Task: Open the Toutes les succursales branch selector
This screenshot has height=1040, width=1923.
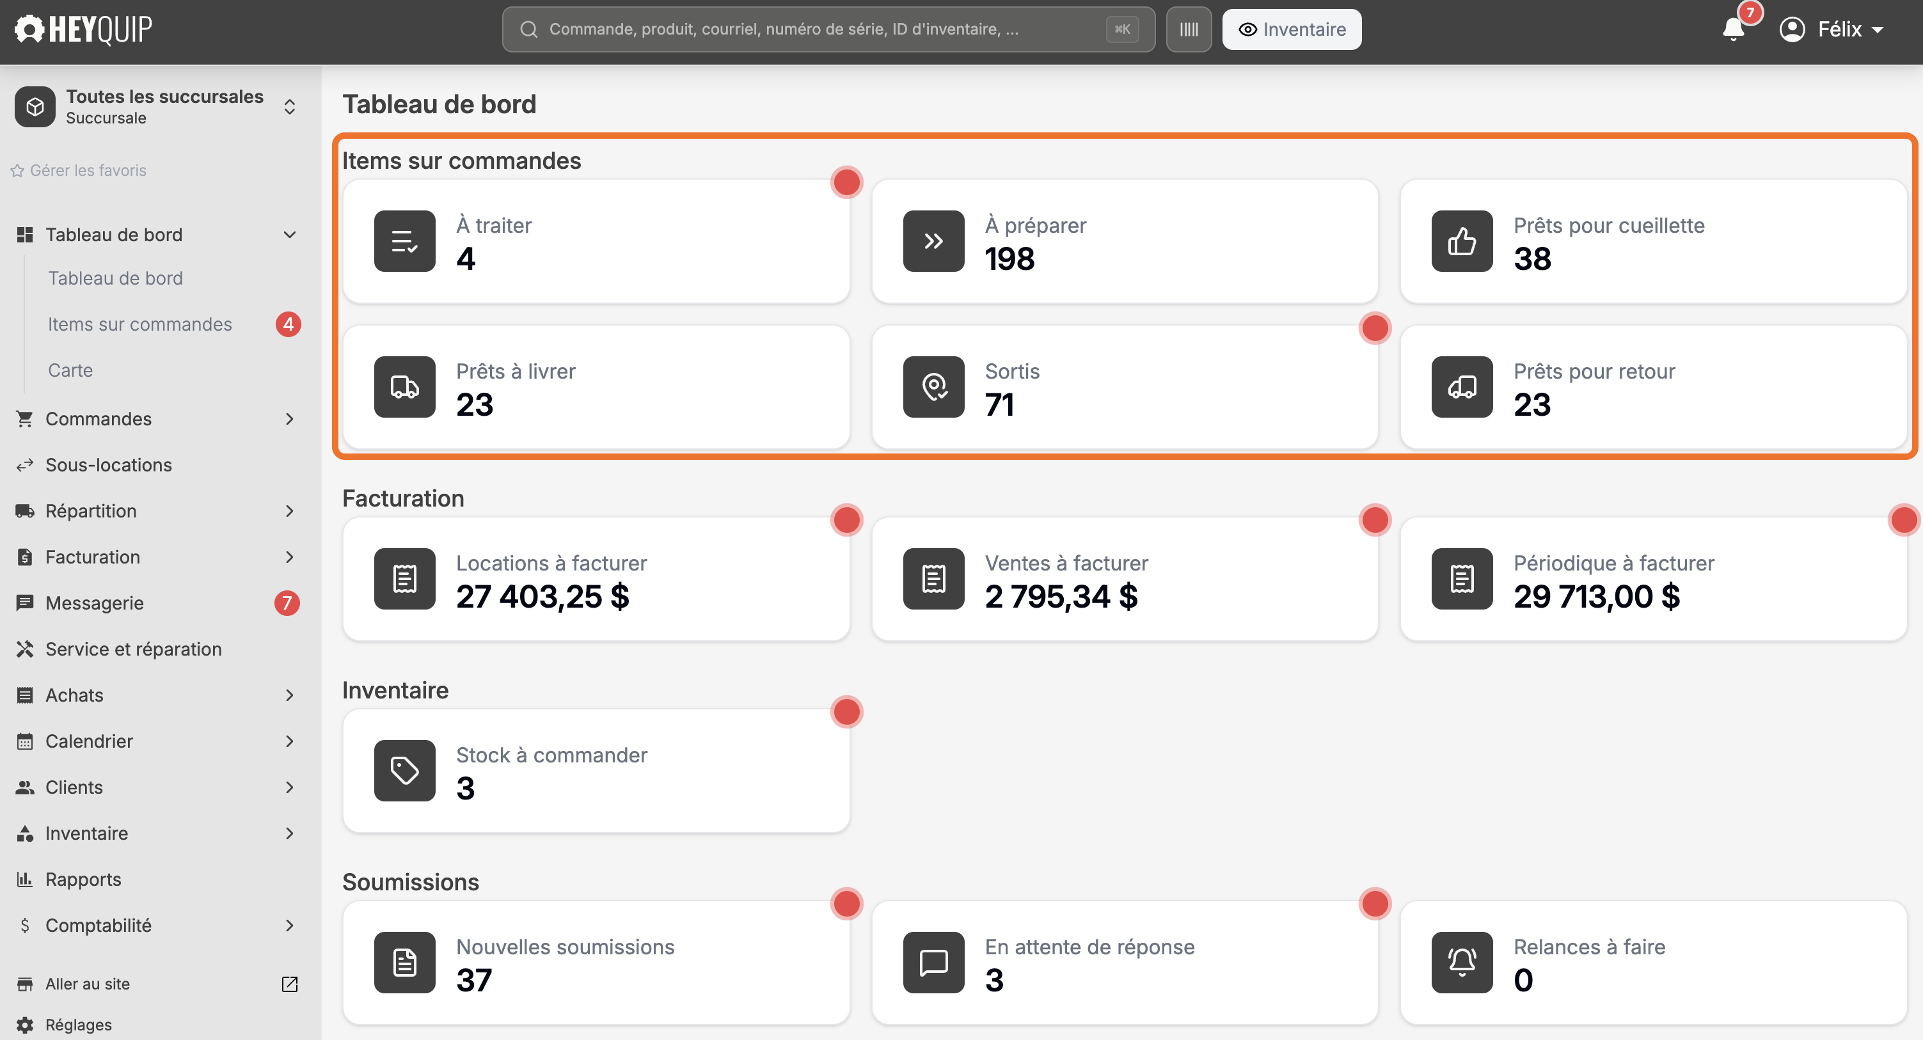Action: [157, 107]
